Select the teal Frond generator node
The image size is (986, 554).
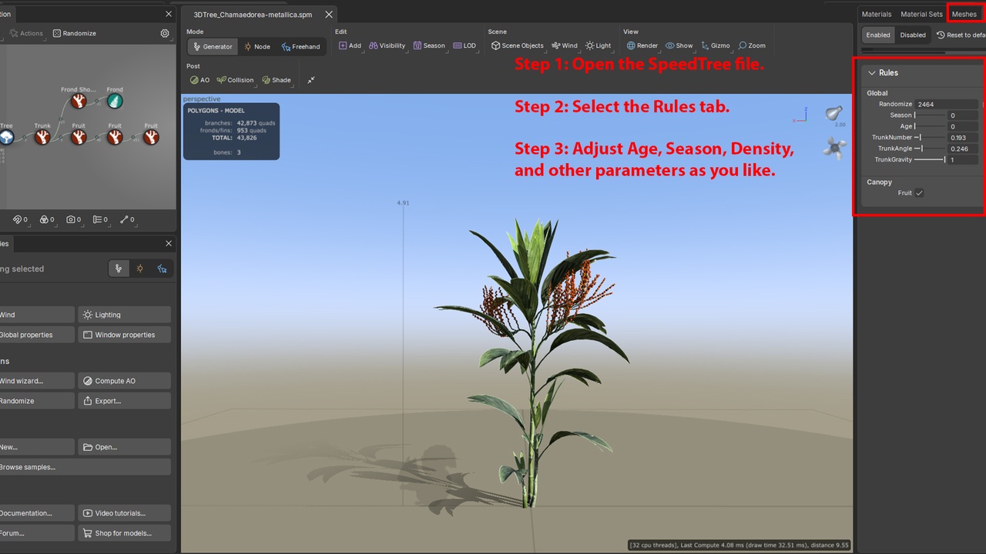(x=115, y=101)
